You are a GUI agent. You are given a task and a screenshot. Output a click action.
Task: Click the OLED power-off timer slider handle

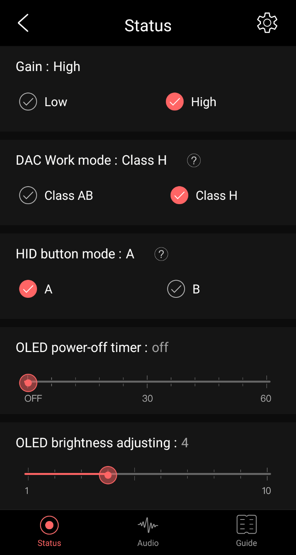click(28, 383)
